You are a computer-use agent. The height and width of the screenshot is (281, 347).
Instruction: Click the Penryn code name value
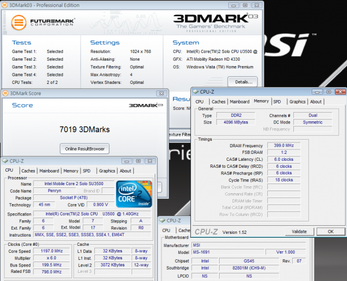pos(54,191)
